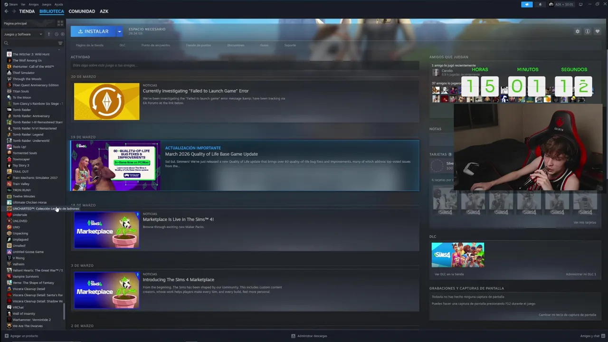Open the notifications bell

pyautogui.click(x=540, y=4)
